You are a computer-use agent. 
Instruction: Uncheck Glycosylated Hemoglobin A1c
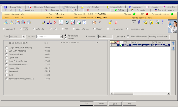(x=7, y=79)
